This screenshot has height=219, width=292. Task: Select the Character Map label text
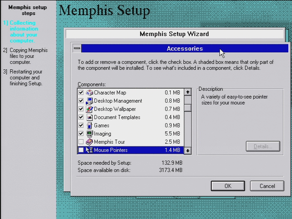tap(110, 93)
